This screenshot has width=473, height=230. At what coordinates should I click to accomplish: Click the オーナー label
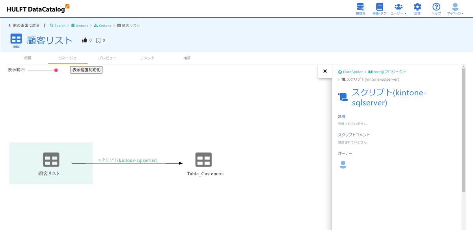[345, 154]
